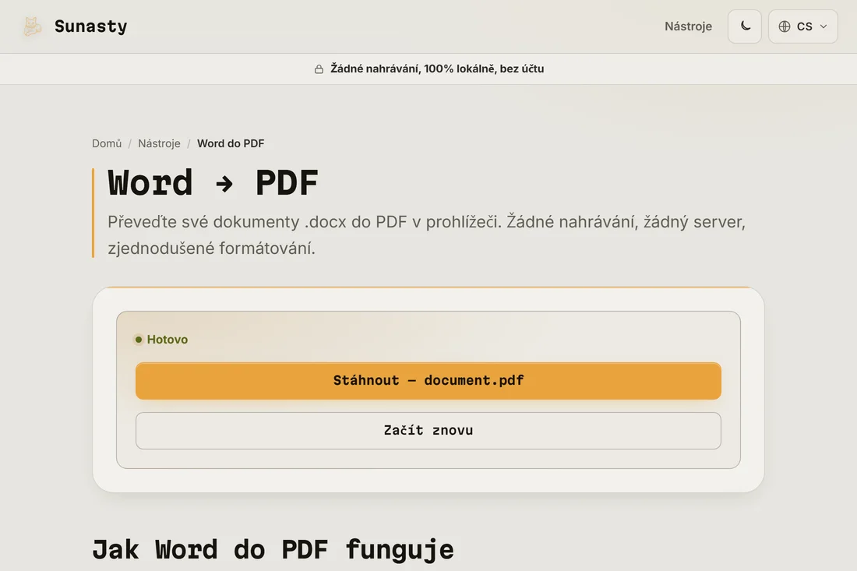Click the green Hotovo status dot
Viewport: 857px width, 571px height.
[139, 340]
